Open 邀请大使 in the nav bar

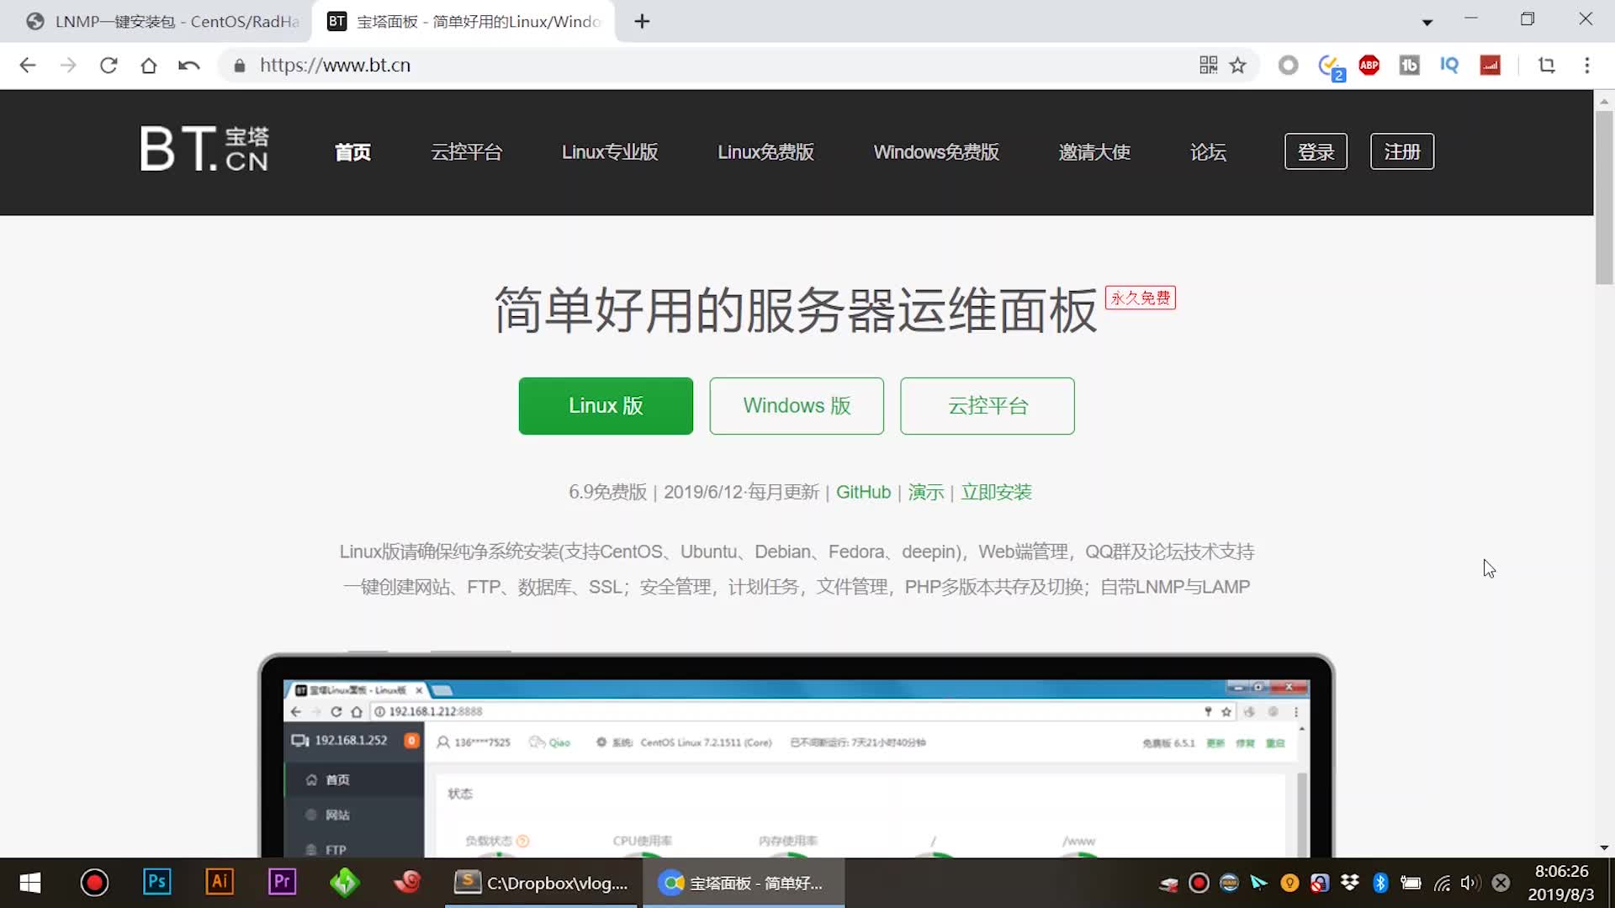[1094, 152]
